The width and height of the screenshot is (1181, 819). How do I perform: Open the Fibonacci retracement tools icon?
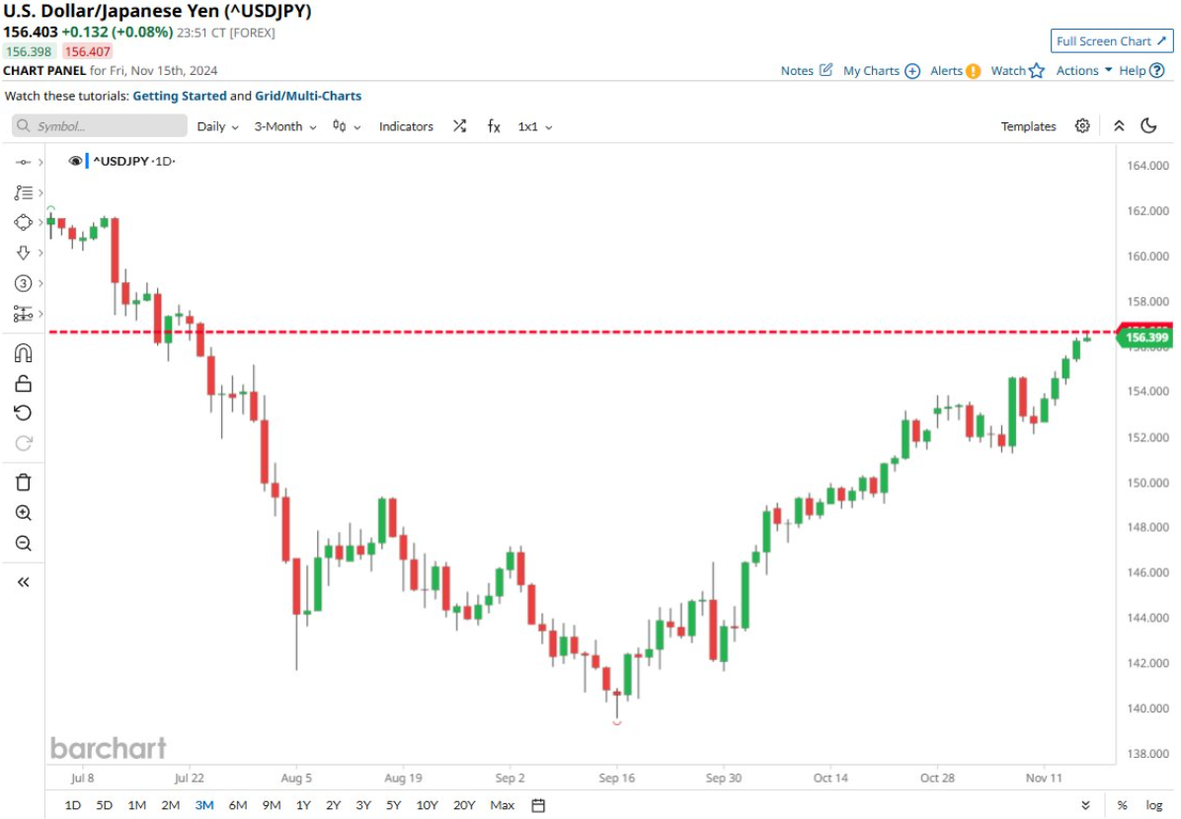tap(23, 192)
